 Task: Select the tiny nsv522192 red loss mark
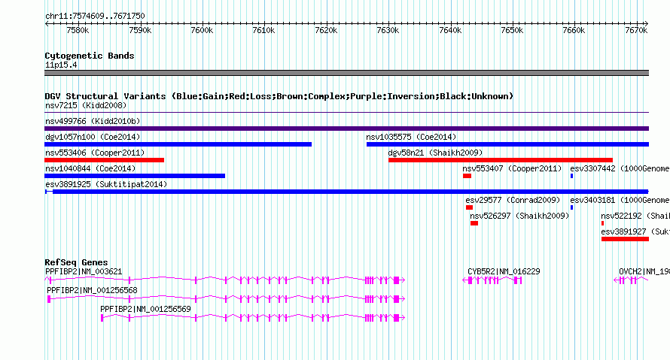pos(602,223)
